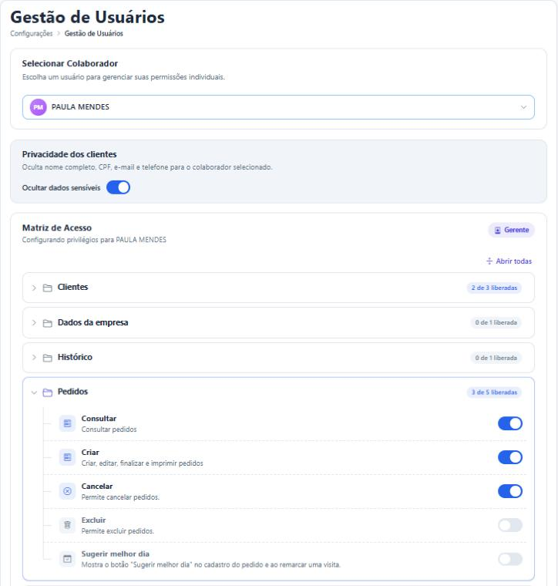558x586 pixels.
Task: Disable the Ocultar dados sensíveis switch
Action: (118, 187)
